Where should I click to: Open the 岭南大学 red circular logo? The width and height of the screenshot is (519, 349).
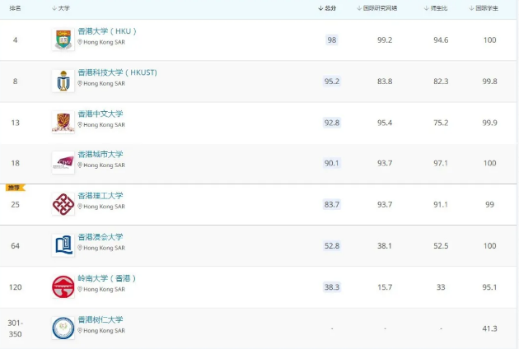click(x=63, y=286)
